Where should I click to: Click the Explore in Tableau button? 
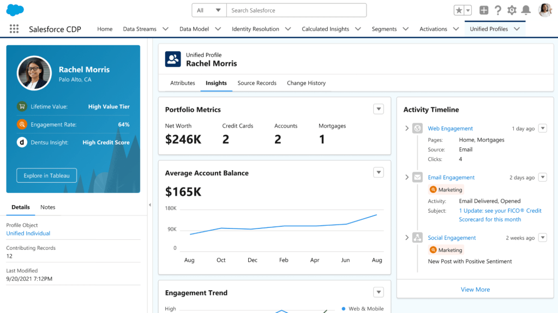(46, 176)
